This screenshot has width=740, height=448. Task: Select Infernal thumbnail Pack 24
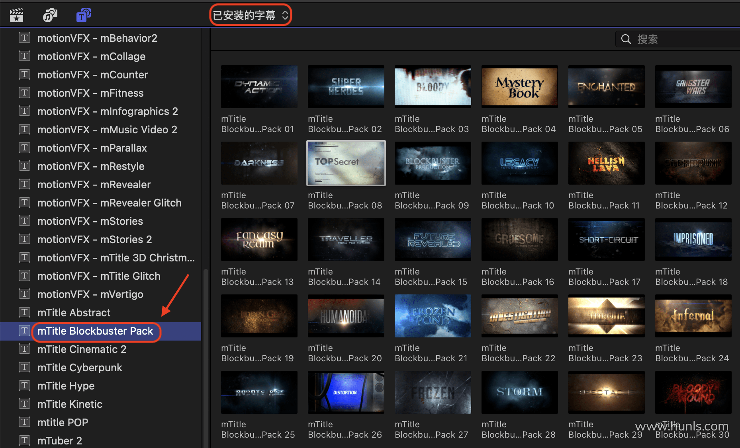tap(693, 316)
